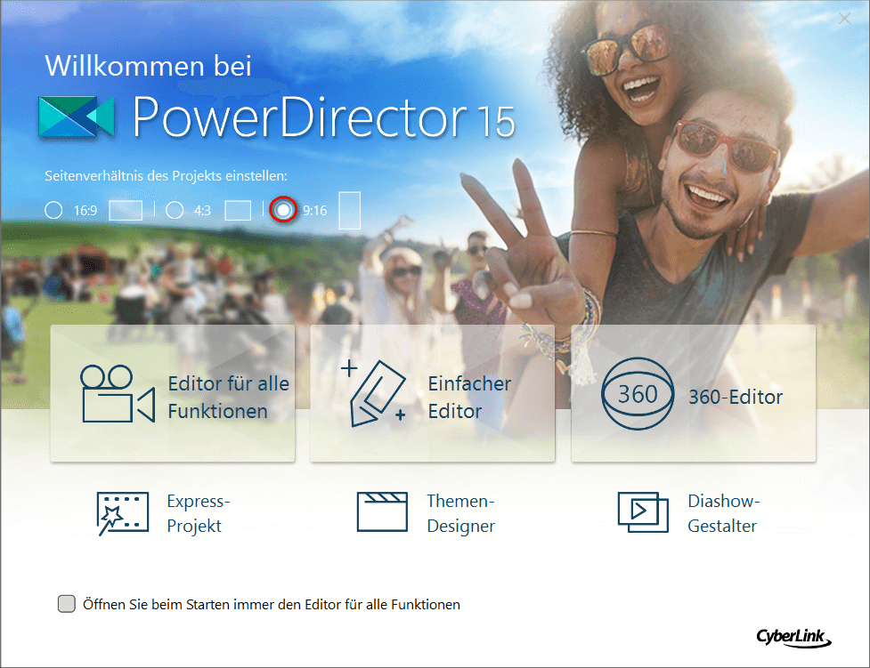Start an Express-Projekt
The height and width of the screenshot is (668, 870).
[x=164, y=513]
